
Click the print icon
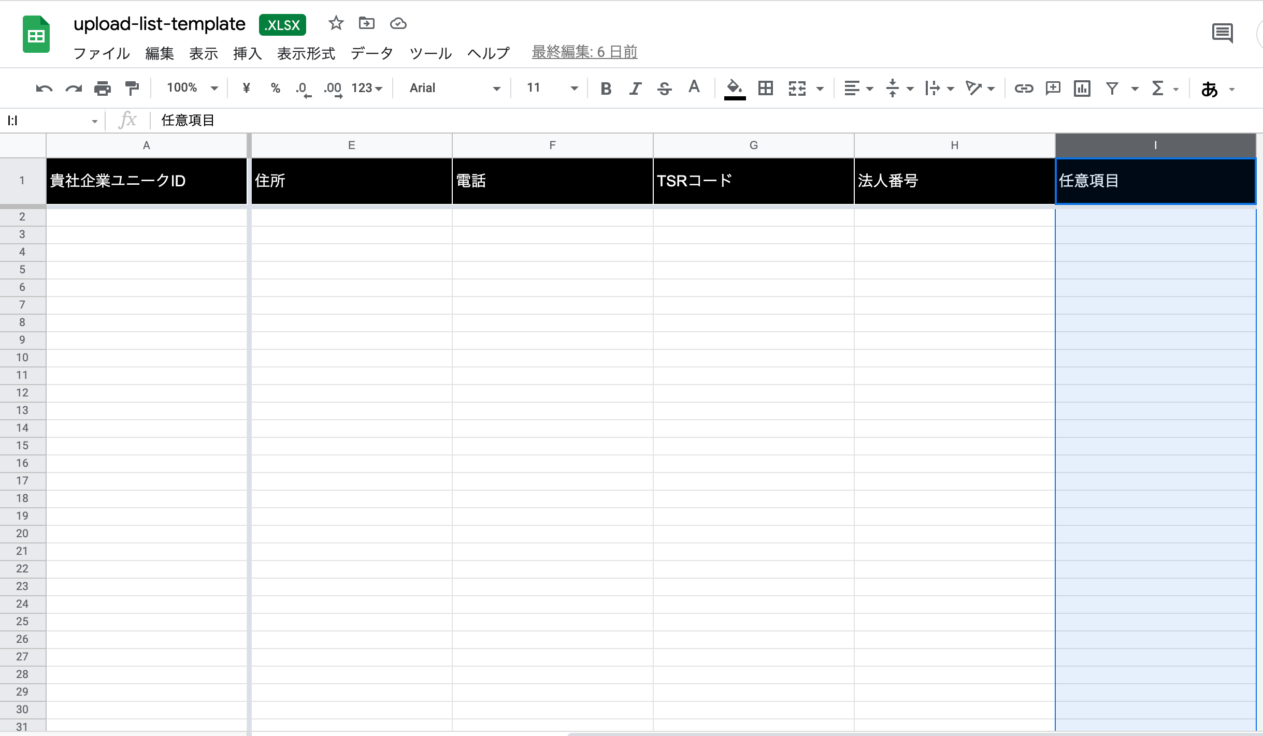[103, 89]
